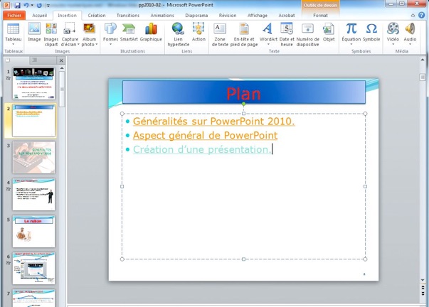Insert WordArt text

pyautogui.click(x=268, y=33)
